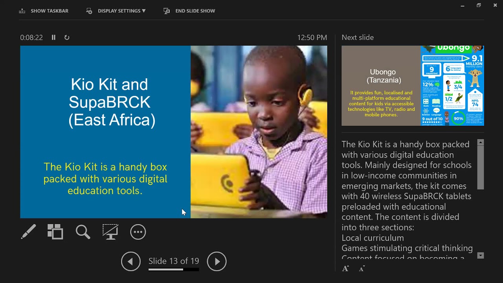Select the pen and laser pointer tools
Image resolution: width=503 pixels, height=283 pixels.
point(28,232)
